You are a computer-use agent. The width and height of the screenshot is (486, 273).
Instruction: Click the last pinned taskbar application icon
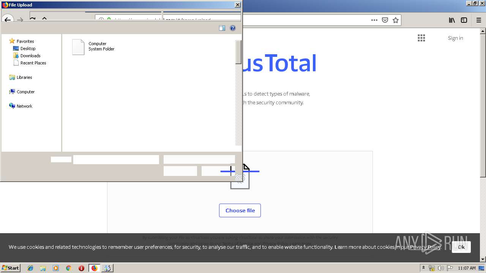107,268
